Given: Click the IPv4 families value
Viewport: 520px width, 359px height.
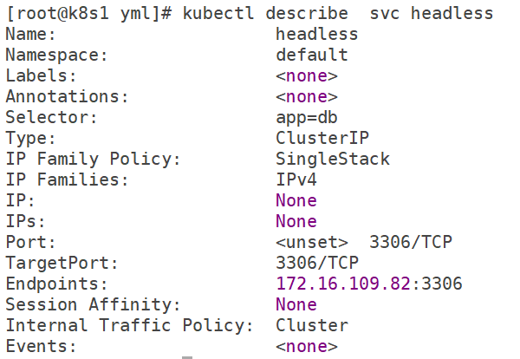Looking at the screenshot, I should [x=296, y=179].
